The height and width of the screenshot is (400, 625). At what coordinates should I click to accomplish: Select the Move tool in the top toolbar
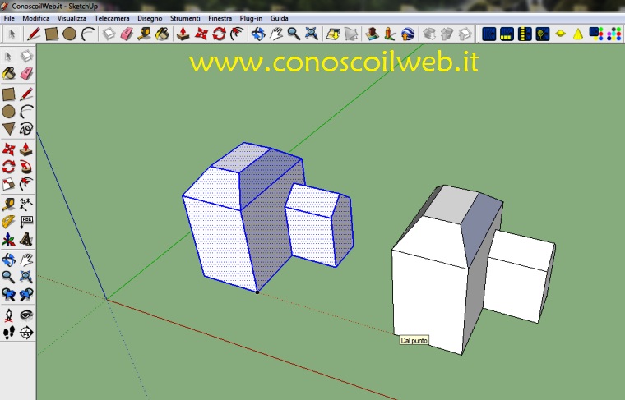click(x=201, y=34)
